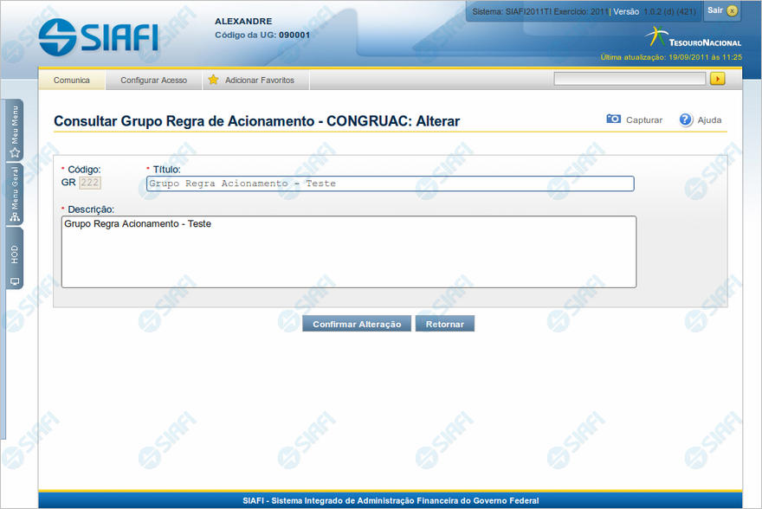Click inside the Descrição text area

pos(349,251)
